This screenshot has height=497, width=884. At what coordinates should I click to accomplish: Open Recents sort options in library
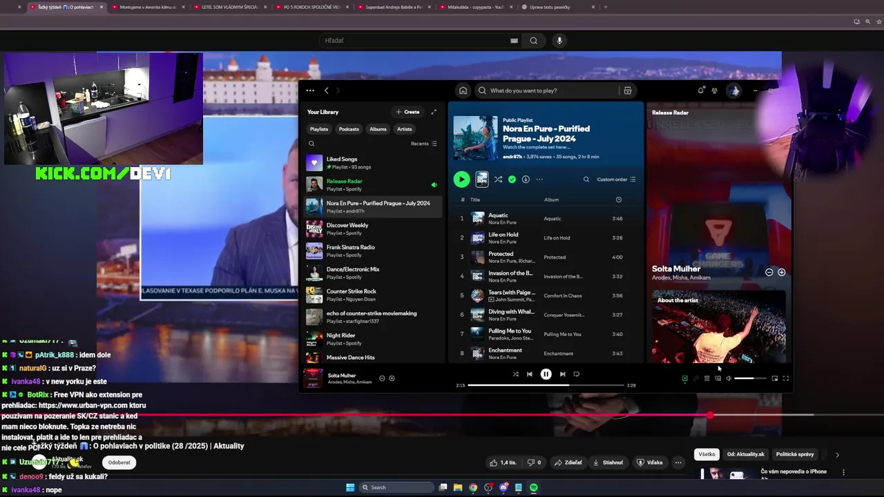click(x=424, y=144)
